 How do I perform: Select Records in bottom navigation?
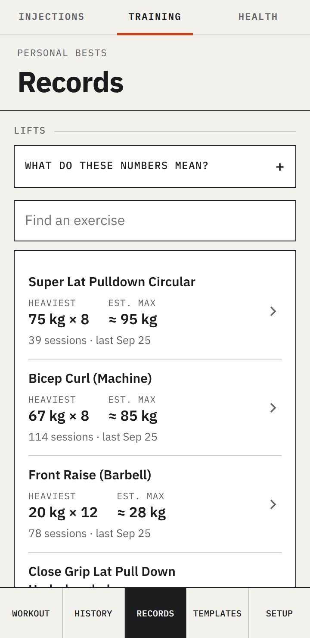tap(155, 613)
